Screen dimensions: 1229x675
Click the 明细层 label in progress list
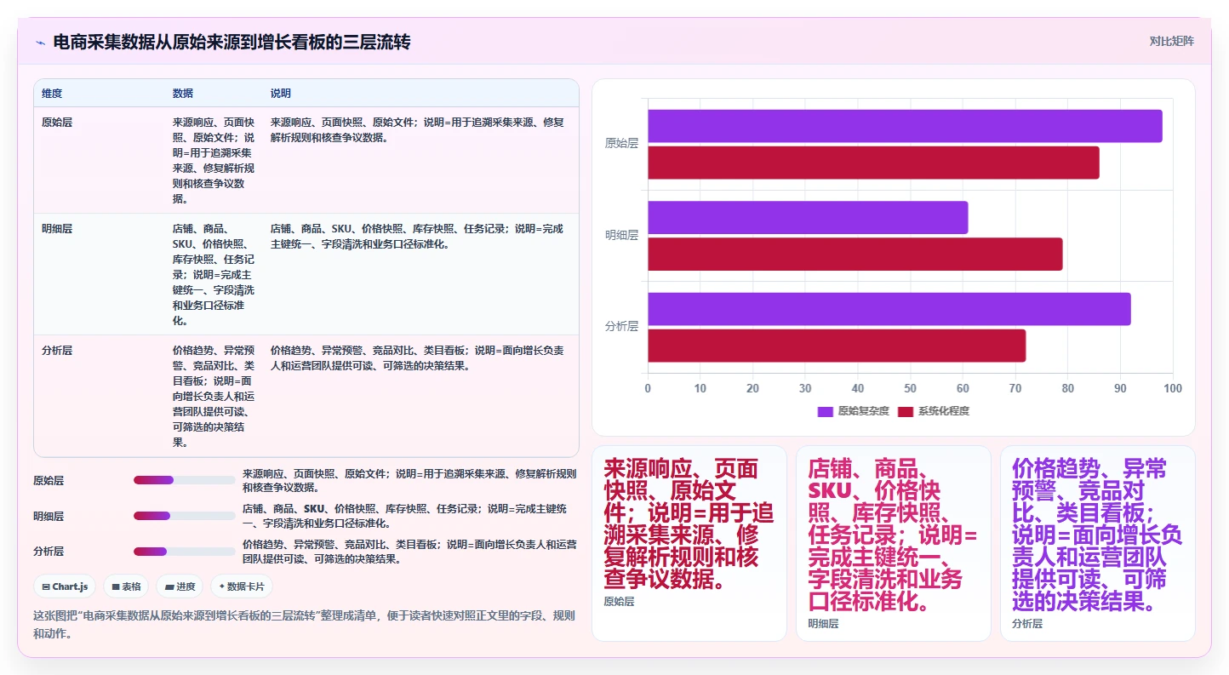pyautogui.click(x=49, y=516)
